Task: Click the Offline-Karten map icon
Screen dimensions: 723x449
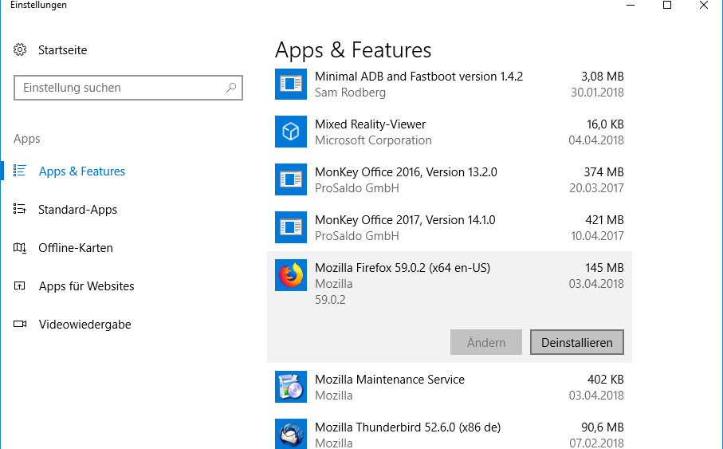Action: (x=20, y=248)
